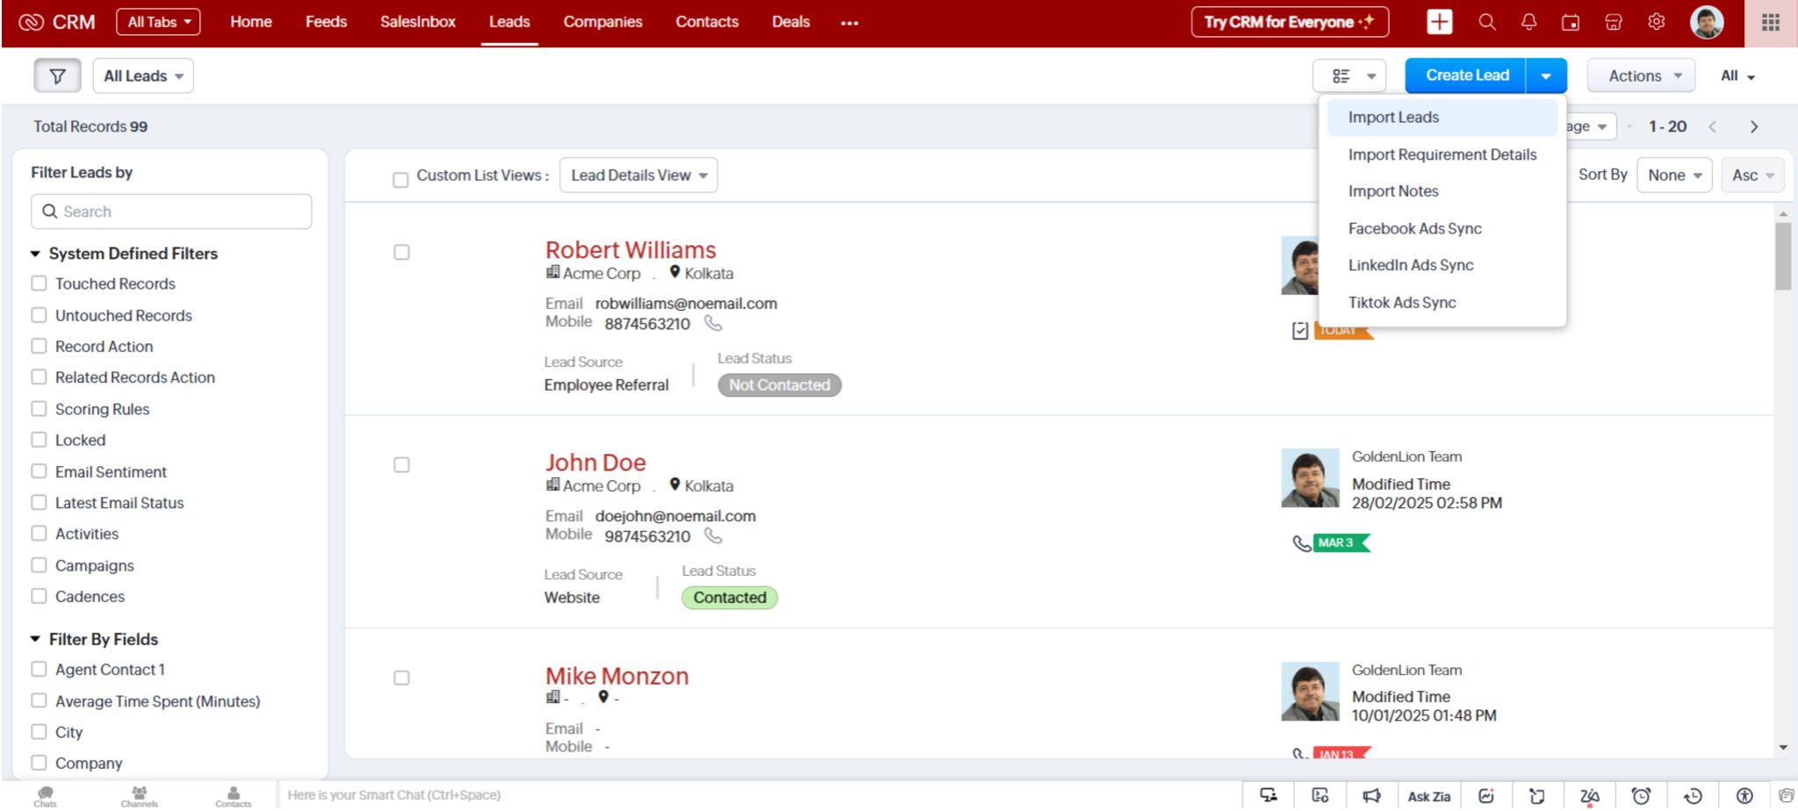Open the global search icon
Image resolution: width=1798 pixels, height=811 pixels.
click(1487, 22)
